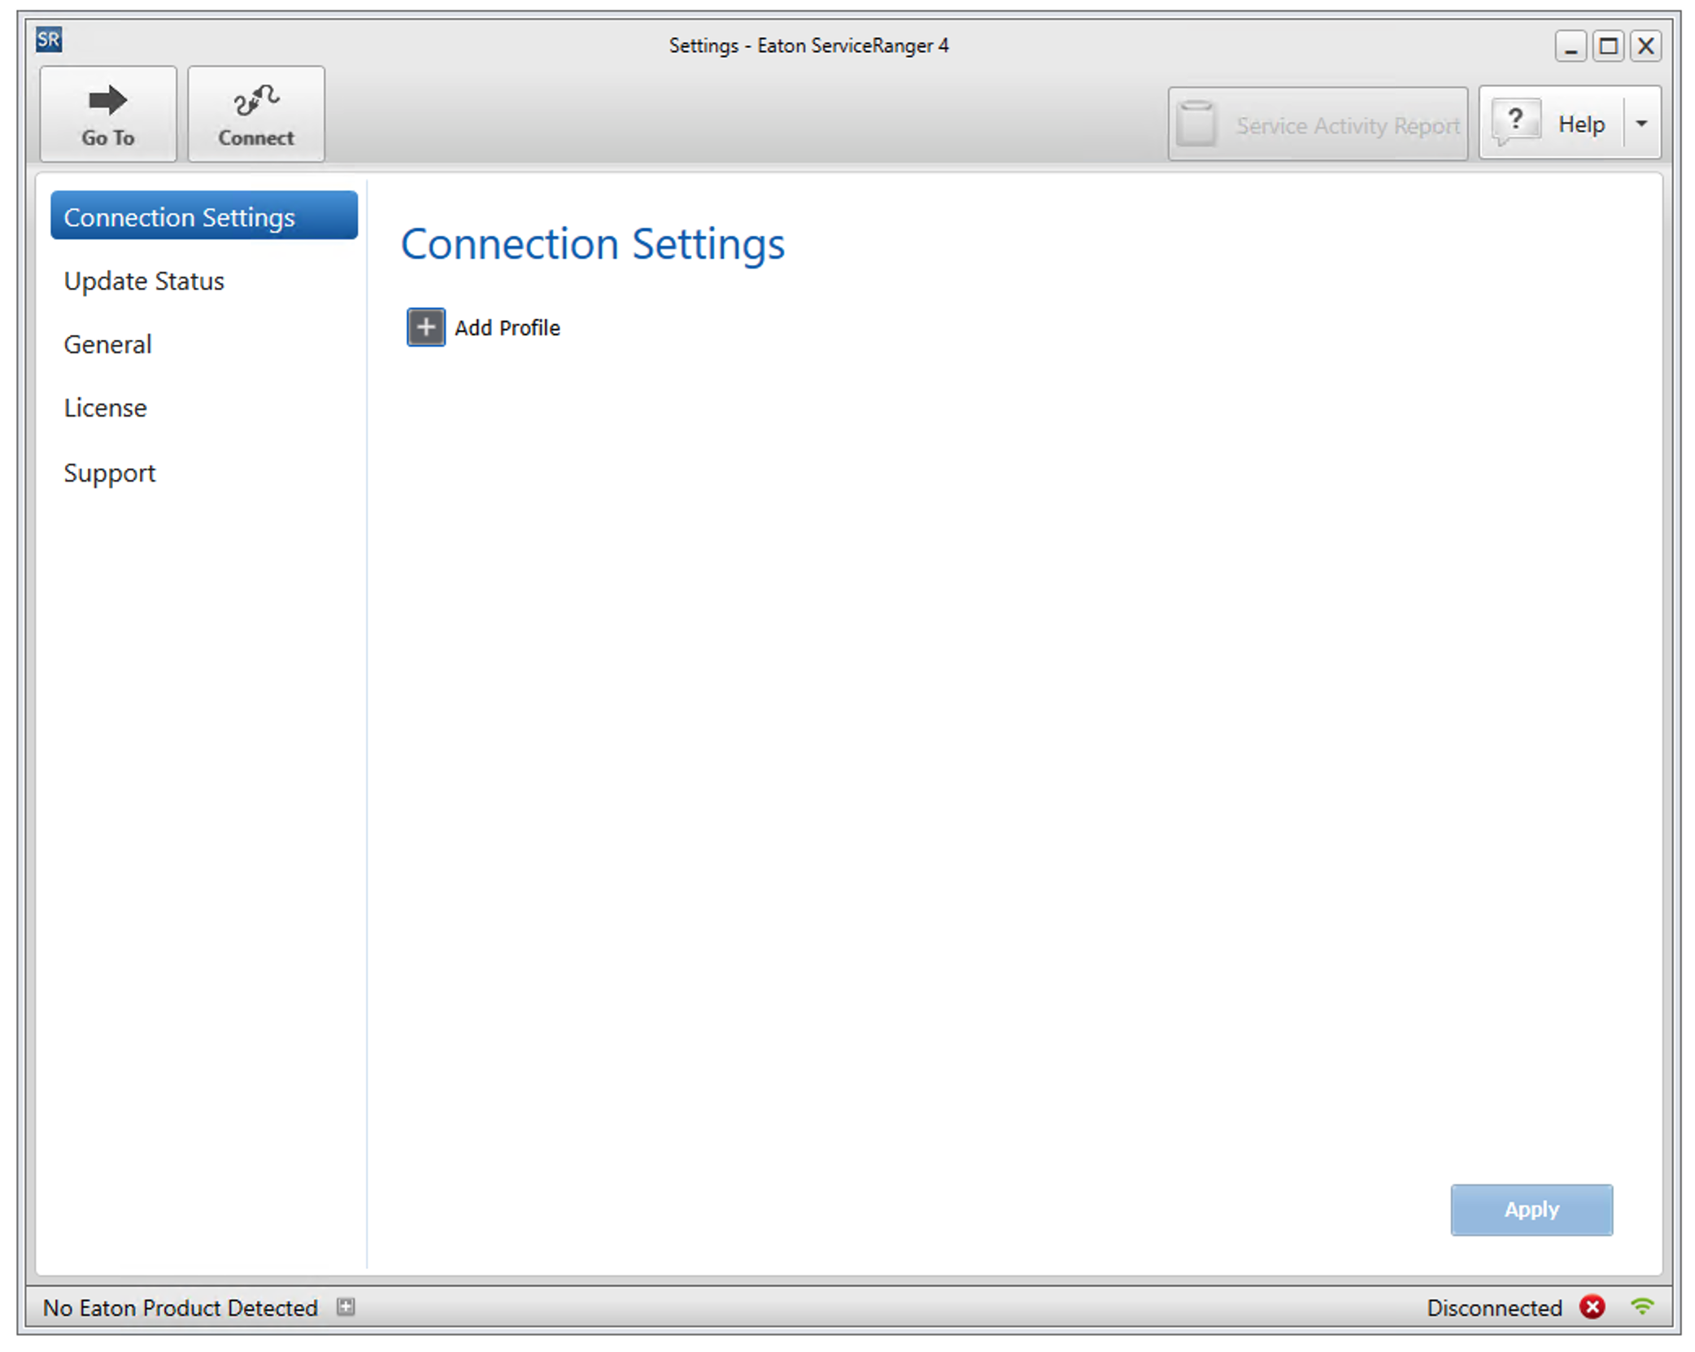Expand the No Eaton Product Detected details
Screen dimensions: 1695x1352
[346, 1306]
